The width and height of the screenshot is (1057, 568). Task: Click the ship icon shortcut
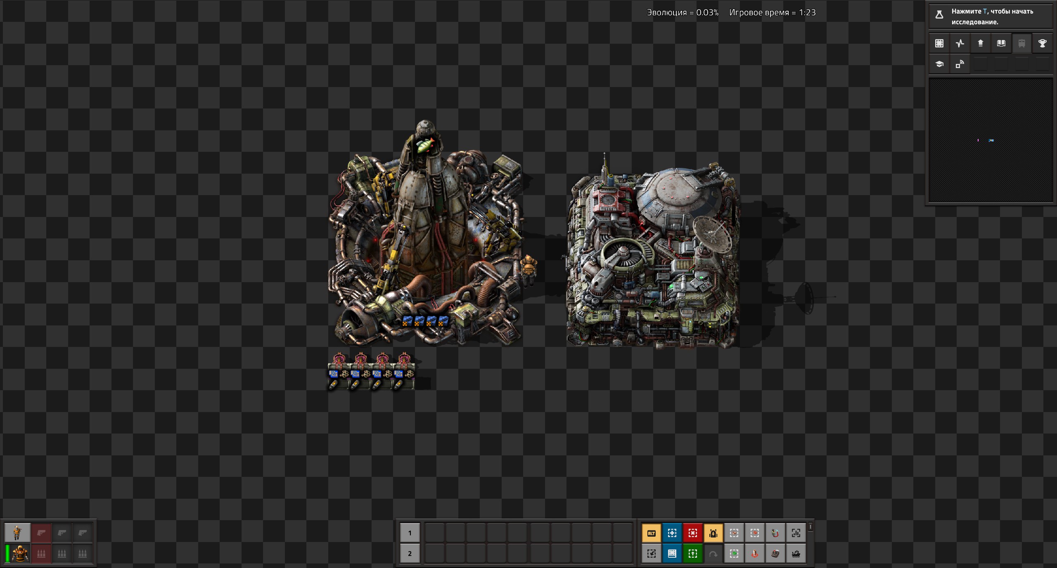click(x=796, y=554)
